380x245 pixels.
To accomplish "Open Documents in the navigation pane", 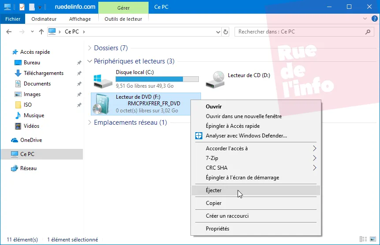I will click(37, 84).
